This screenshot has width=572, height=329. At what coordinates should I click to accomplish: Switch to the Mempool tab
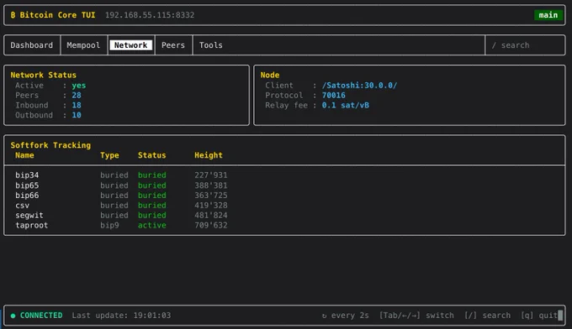pyautogui.click(x=83, y=45)
